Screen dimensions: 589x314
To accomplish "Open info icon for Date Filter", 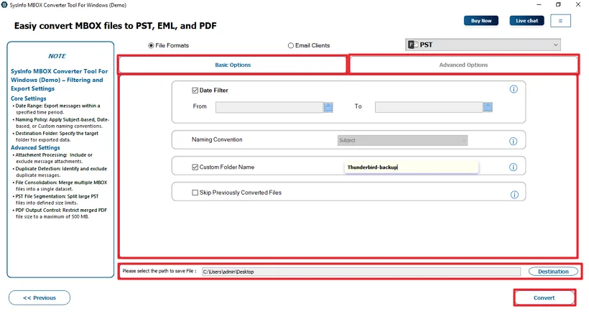I will click(x=514, y=89).
